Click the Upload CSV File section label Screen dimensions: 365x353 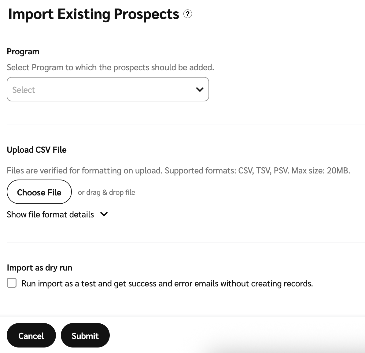pos(37,150)
